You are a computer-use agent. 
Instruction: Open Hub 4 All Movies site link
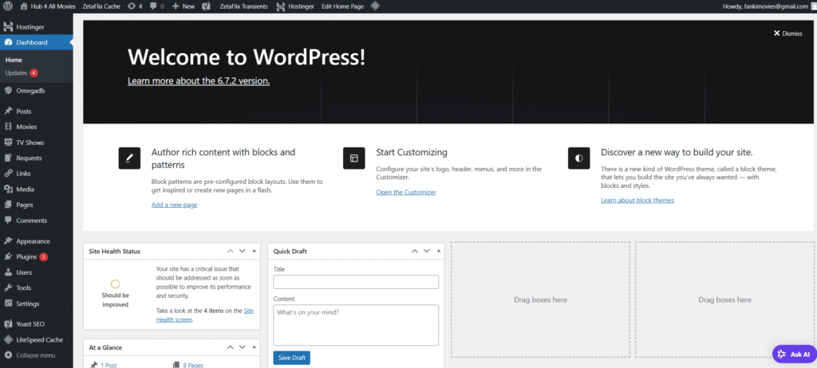pyautogui.click(x=47, y=6)
